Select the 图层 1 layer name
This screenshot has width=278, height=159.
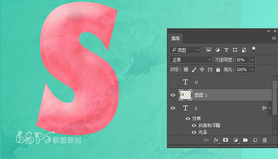(x=201, y=95)
